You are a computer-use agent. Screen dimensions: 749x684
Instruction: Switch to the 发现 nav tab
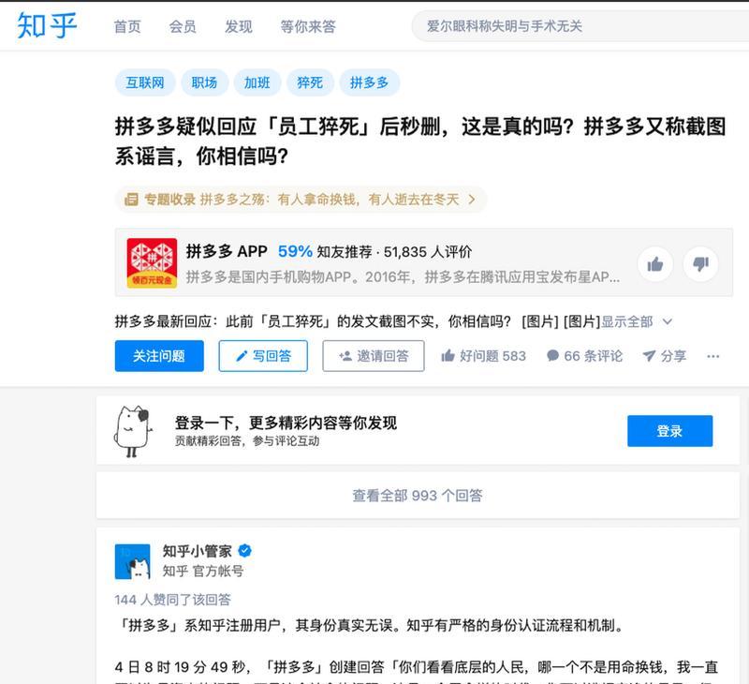tap(239, 27)
